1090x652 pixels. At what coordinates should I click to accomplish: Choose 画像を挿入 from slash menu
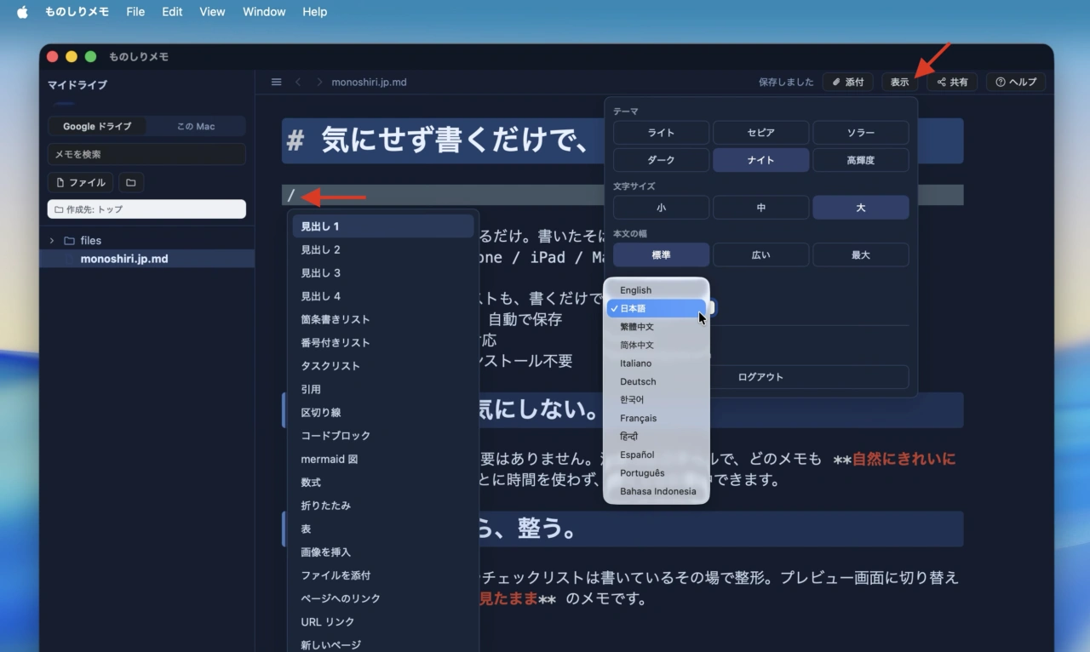(383, 552)
